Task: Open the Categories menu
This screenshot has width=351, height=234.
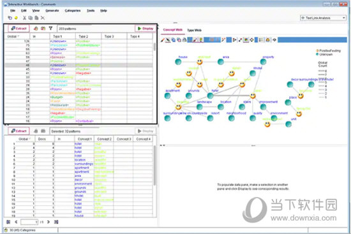Action: [73, 10]
